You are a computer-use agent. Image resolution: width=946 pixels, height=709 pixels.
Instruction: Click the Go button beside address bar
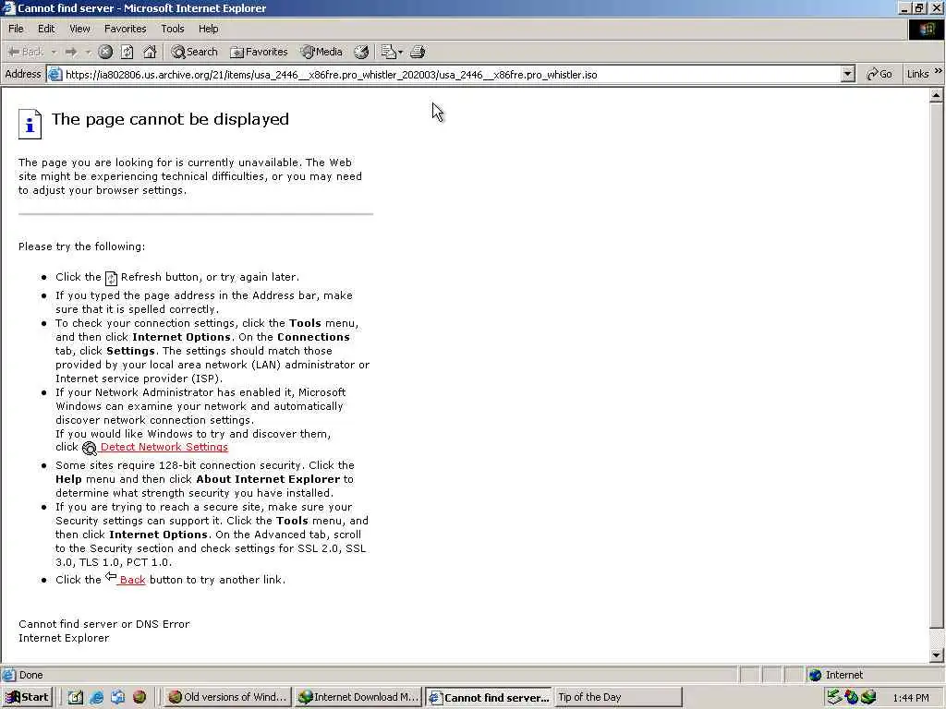tap(879, 74)
